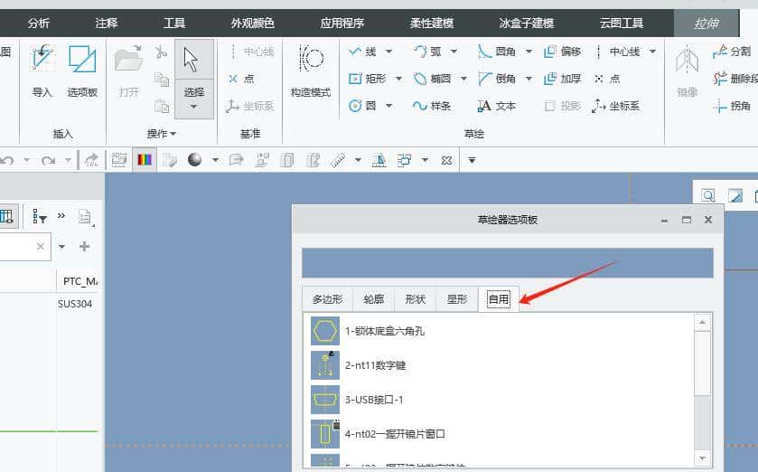
Task: Select the 圆角 fillet tool
Action: 497,52
